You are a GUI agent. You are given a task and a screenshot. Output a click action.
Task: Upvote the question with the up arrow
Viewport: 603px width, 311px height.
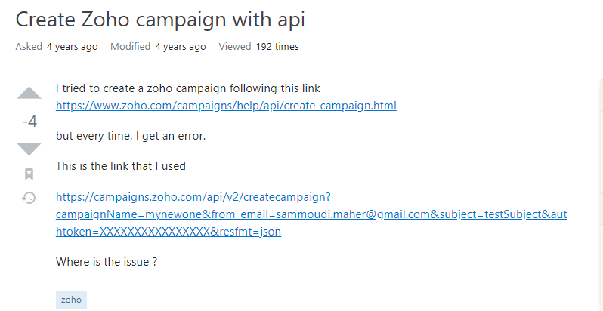coord(29,94)
